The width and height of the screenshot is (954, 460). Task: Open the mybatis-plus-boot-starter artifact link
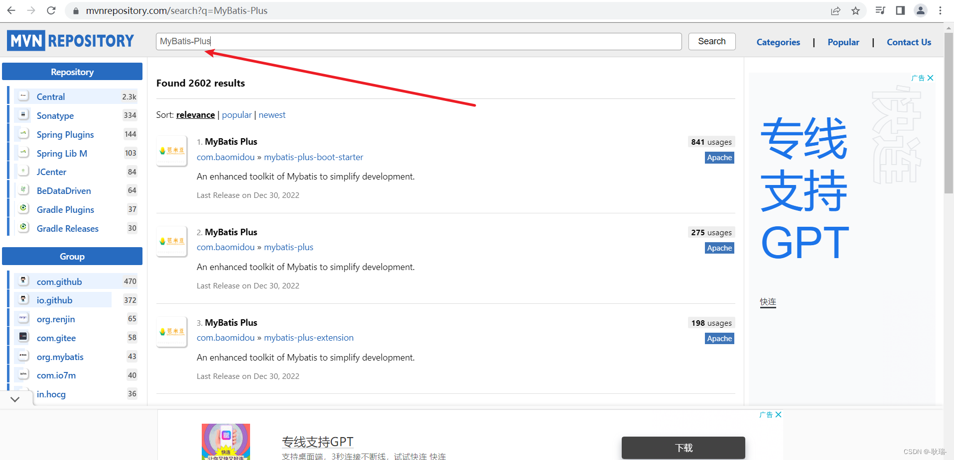click(x=313, y=157)
